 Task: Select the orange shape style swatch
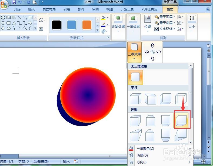(87, 25)
